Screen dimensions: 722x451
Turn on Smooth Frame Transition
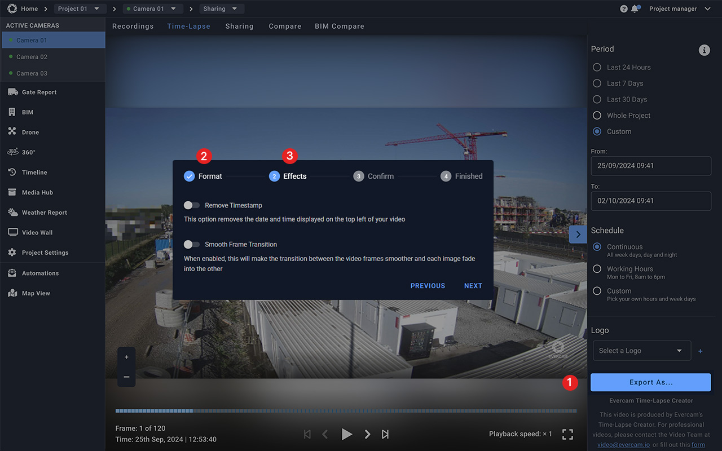click(191, 245)
